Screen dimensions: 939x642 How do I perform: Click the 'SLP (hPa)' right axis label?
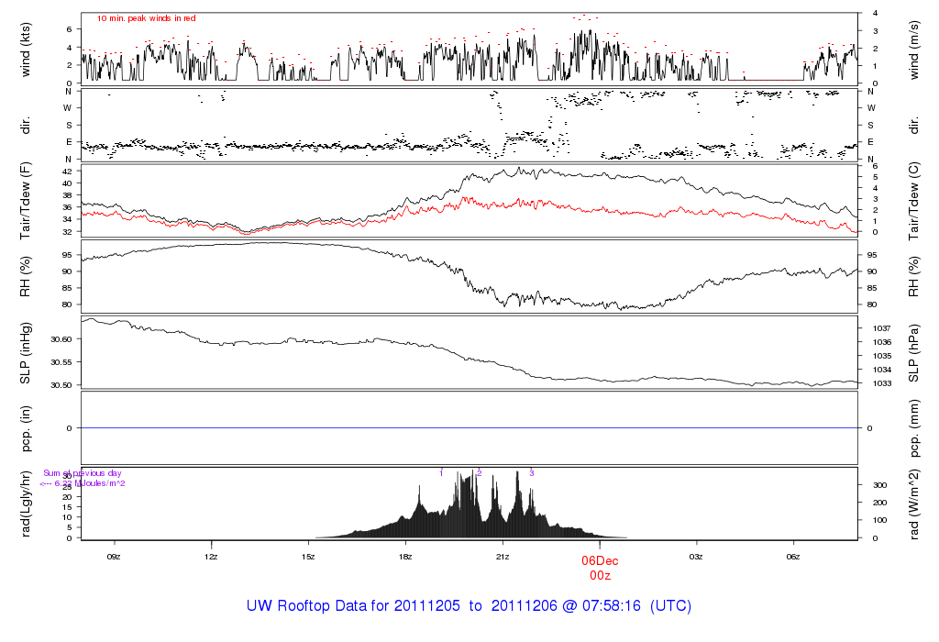pyautogui.click(x=913, y=353)
